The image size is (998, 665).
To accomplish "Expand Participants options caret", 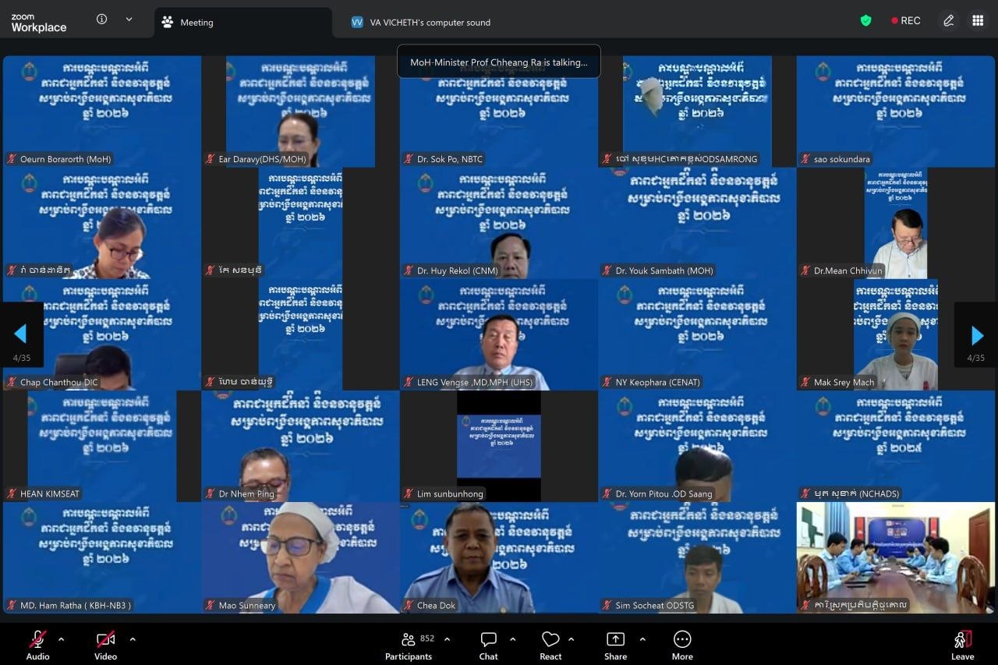I will pyautogui.click(x=447, y=639).
